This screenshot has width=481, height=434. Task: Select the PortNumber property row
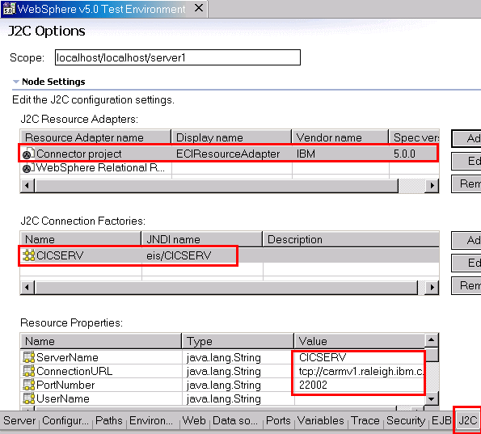tap(222, 385)
